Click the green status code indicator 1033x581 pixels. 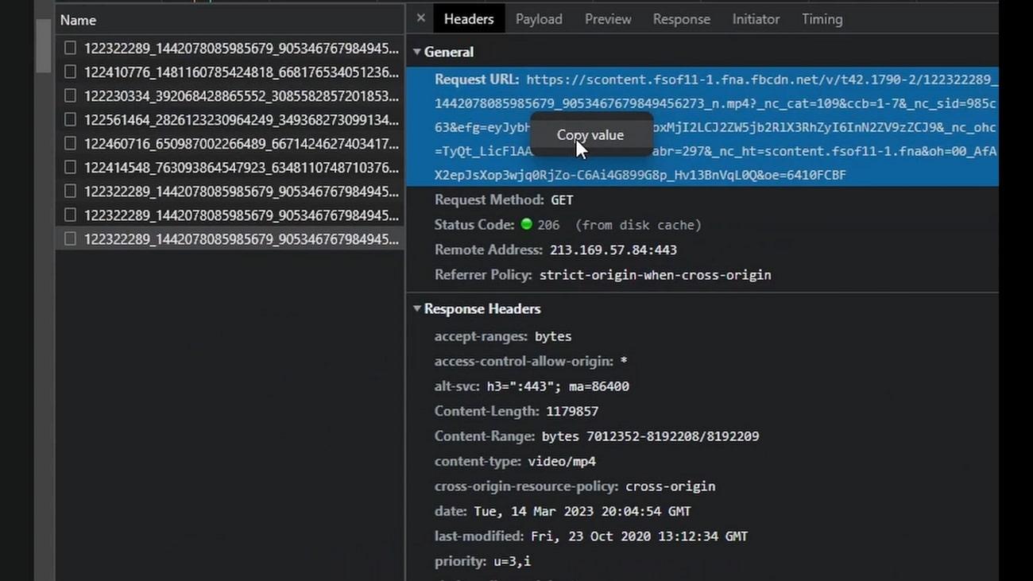click(526, 225)
